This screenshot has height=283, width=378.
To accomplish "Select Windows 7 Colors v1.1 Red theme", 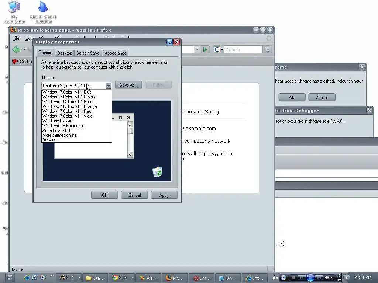I will pyautogui.click(x=77, y=111).
